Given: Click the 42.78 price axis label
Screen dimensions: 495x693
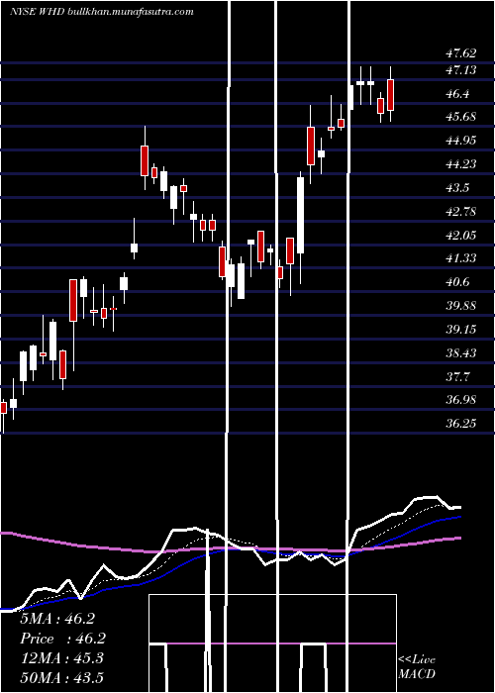Looking at the screenshot, I should (x=461, y=211).
